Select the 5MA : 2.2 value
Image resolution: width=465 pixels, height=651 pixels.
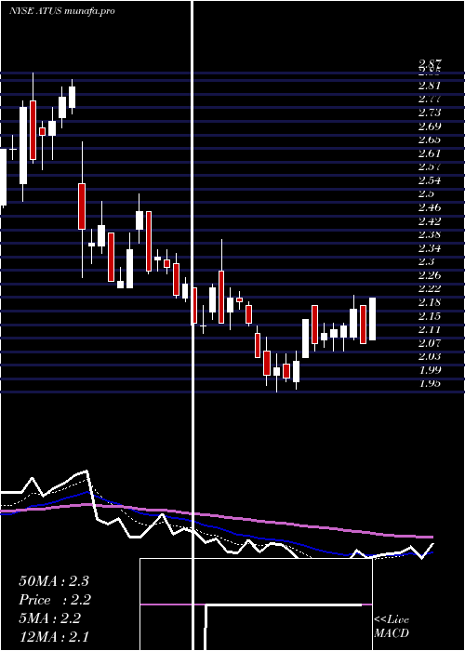click(49, 618)
